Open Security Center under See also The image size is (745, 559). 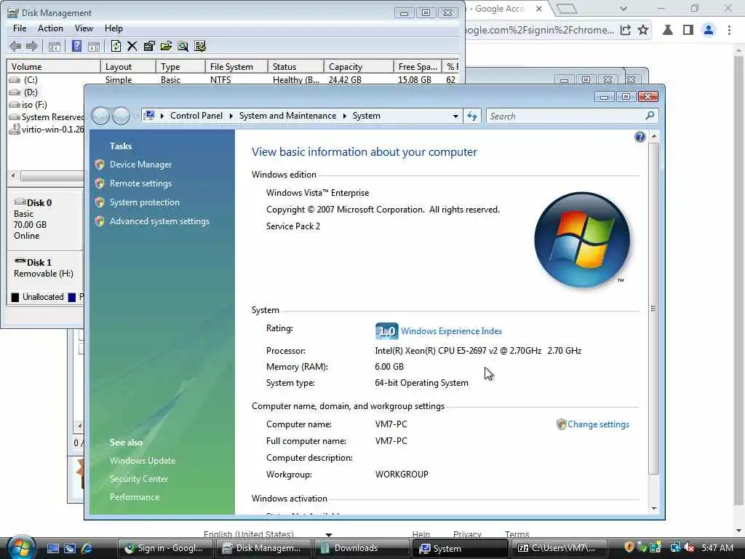pyautogui.click(x=139, y=479)
